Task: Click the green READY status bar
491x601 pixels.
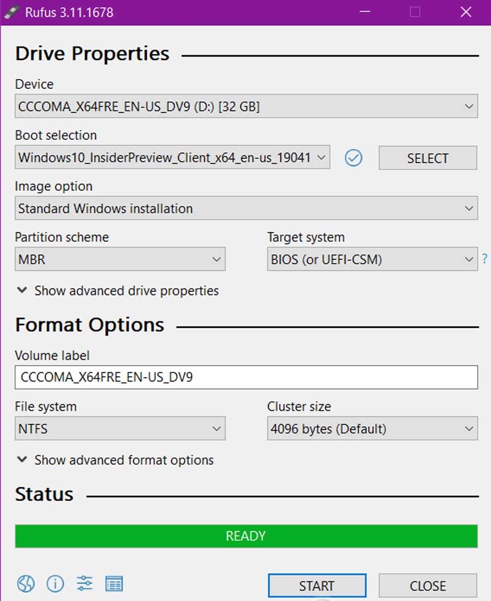Action: point(246,536)
